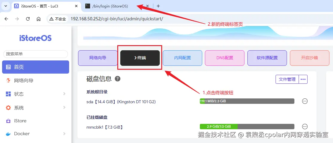Open the 终端 terminal button
Viewport: 333px width, 143px height.
[x=140, y=58]
